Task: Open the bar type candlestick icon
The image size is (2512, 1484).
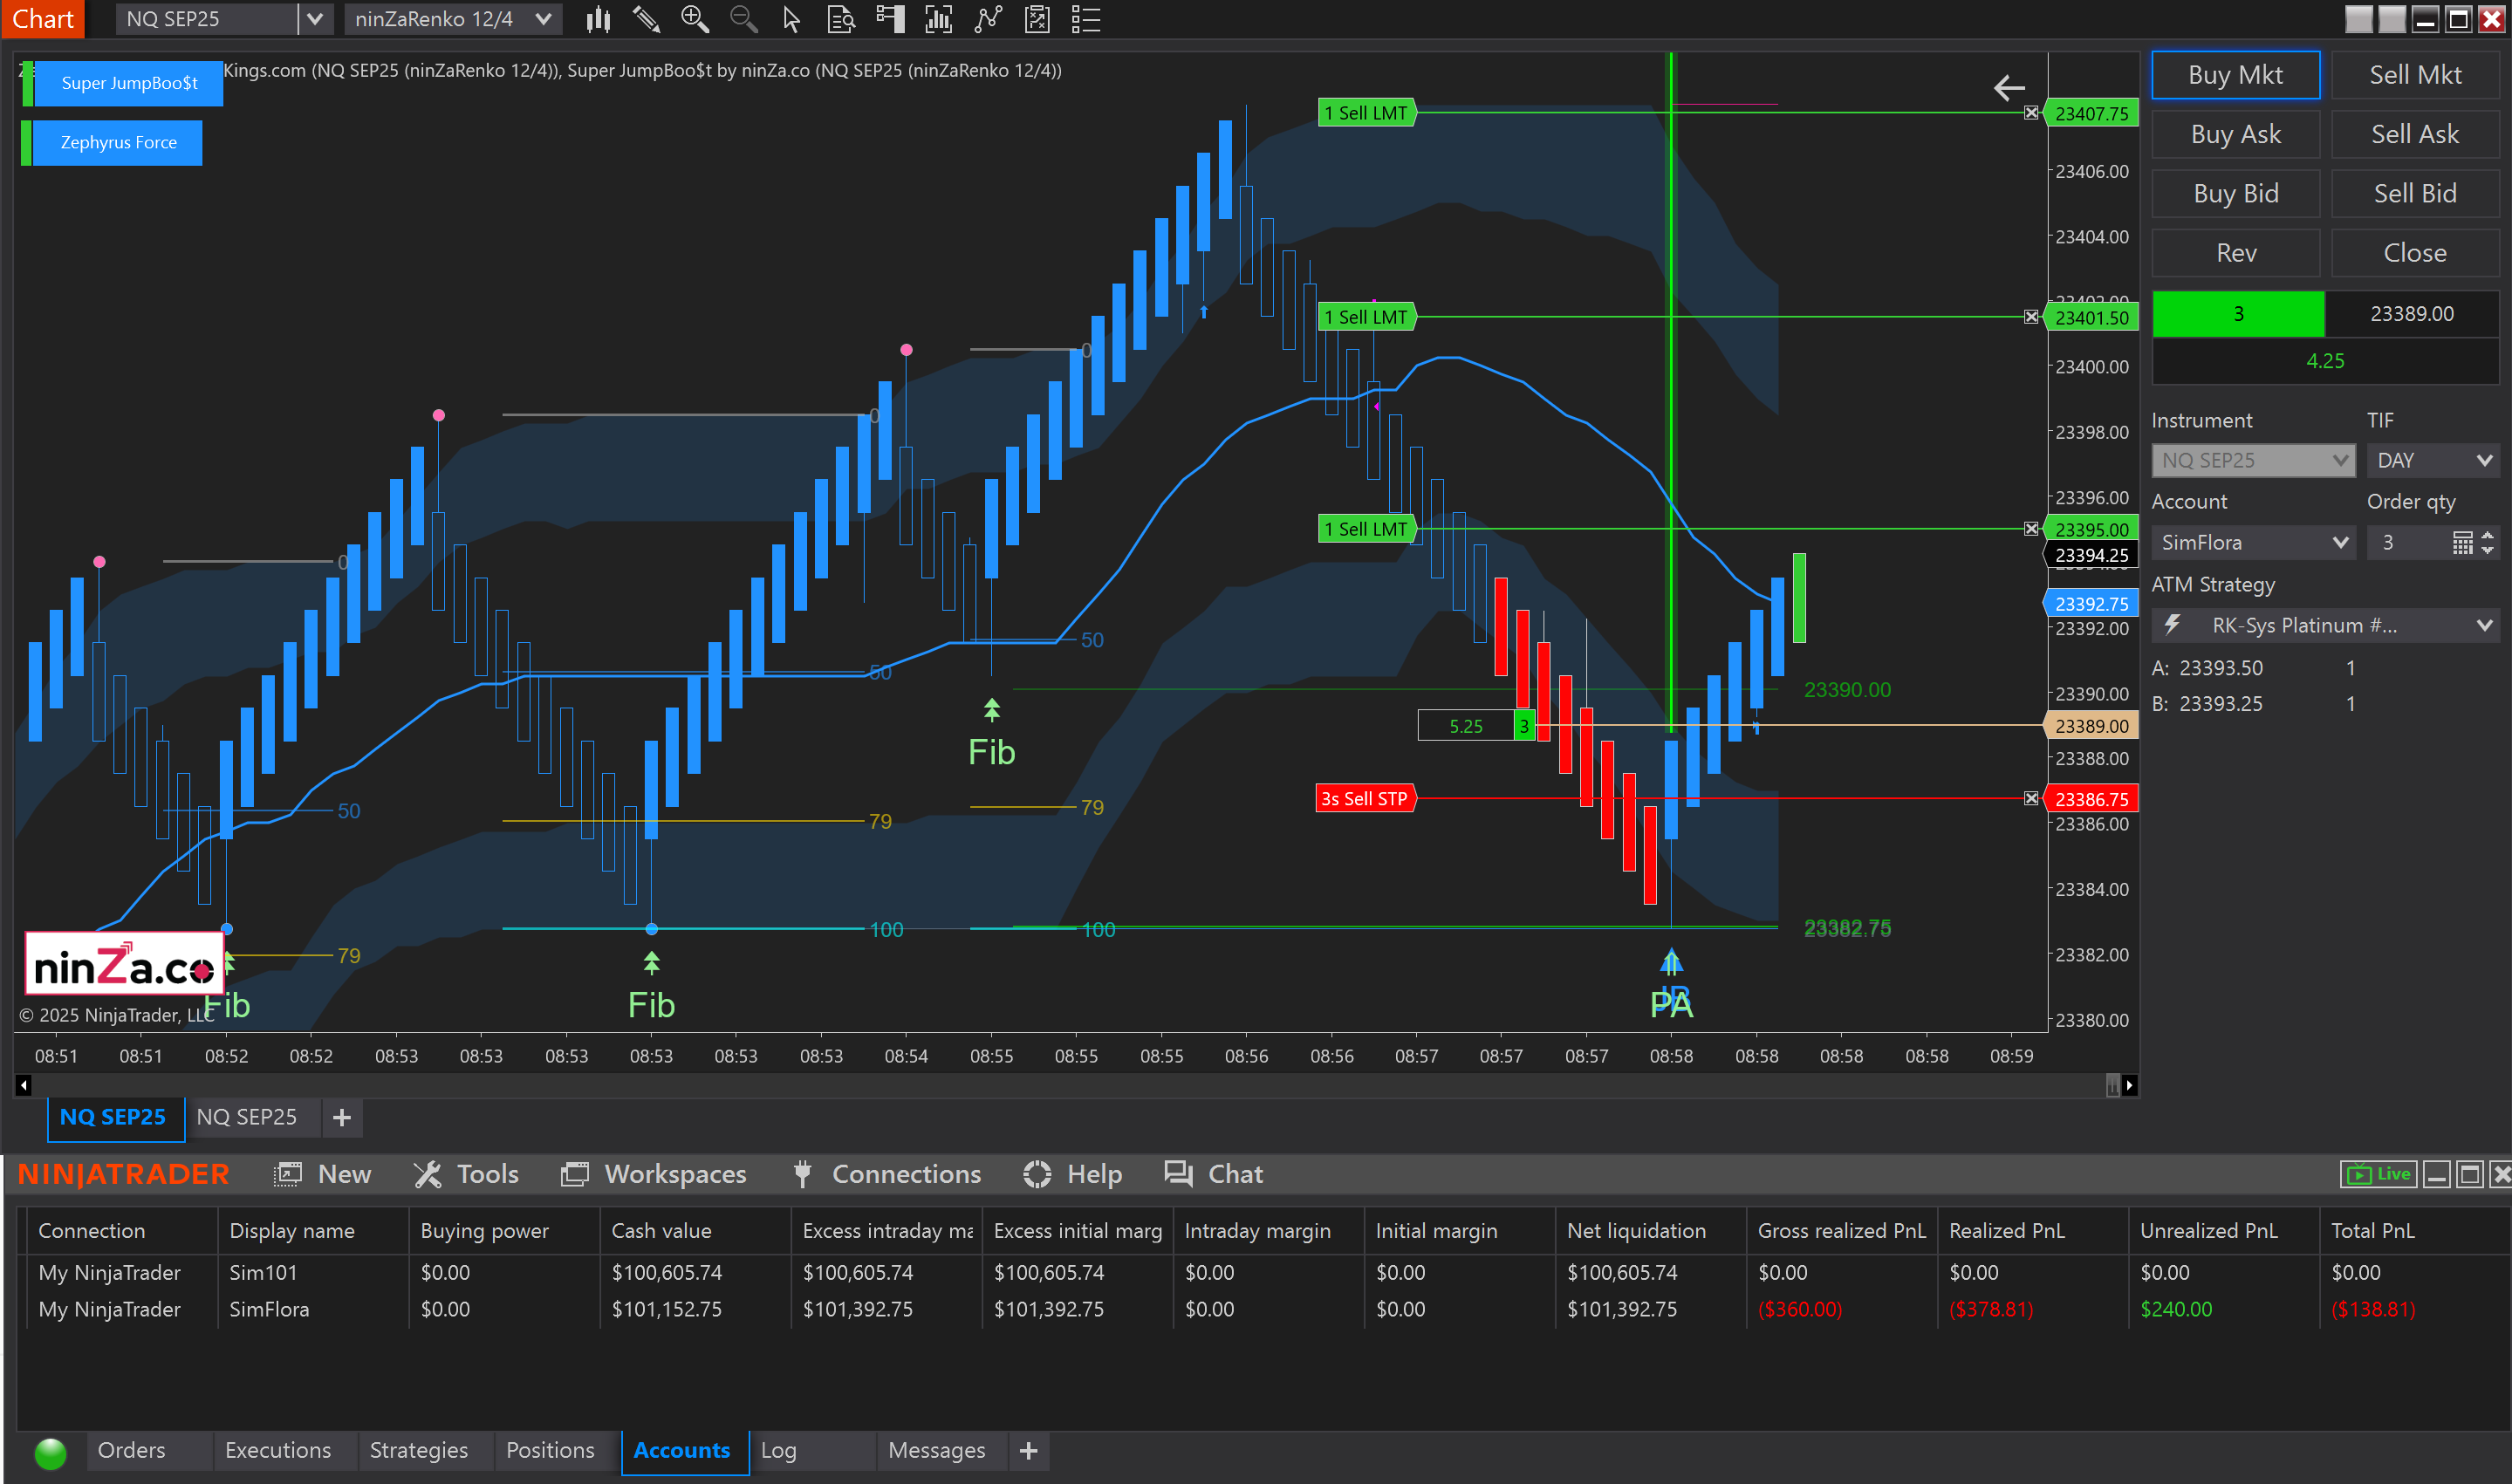Action: (x=598, y=19)
